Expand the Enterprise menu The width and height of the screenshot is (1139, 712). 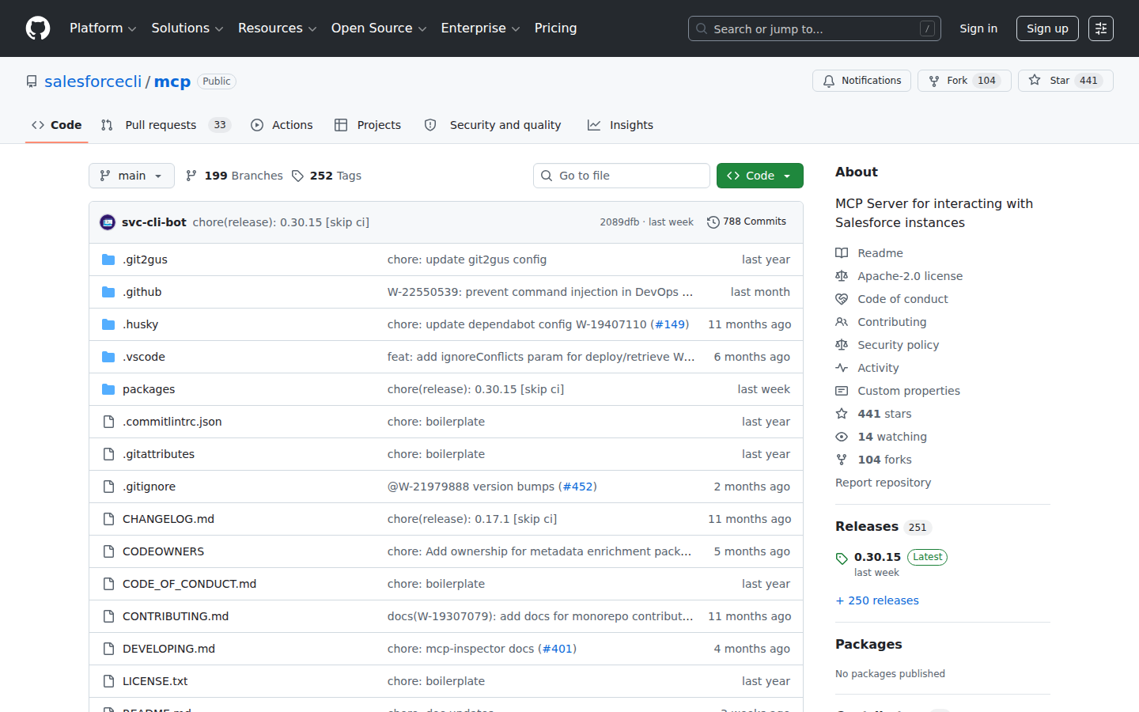pyautogui.click(x=481, y=28)
